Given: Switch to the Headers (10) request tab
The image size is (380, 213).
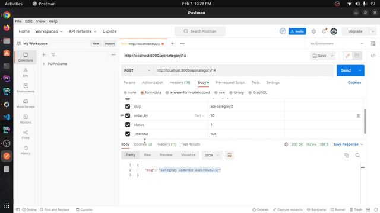Looking at the screenshot, I should pos(180,83).
